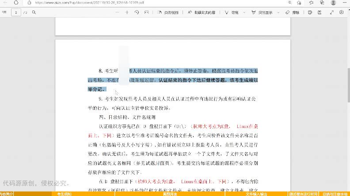The image size is (350, 196).
Task: Click the zoom in plus icon
Action: (x=127, y=12)
